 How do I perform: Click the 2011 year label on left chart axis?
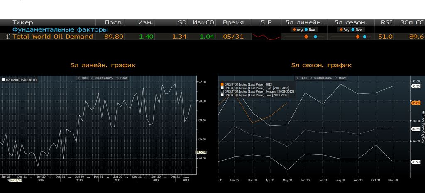click(x=117, y=180)
